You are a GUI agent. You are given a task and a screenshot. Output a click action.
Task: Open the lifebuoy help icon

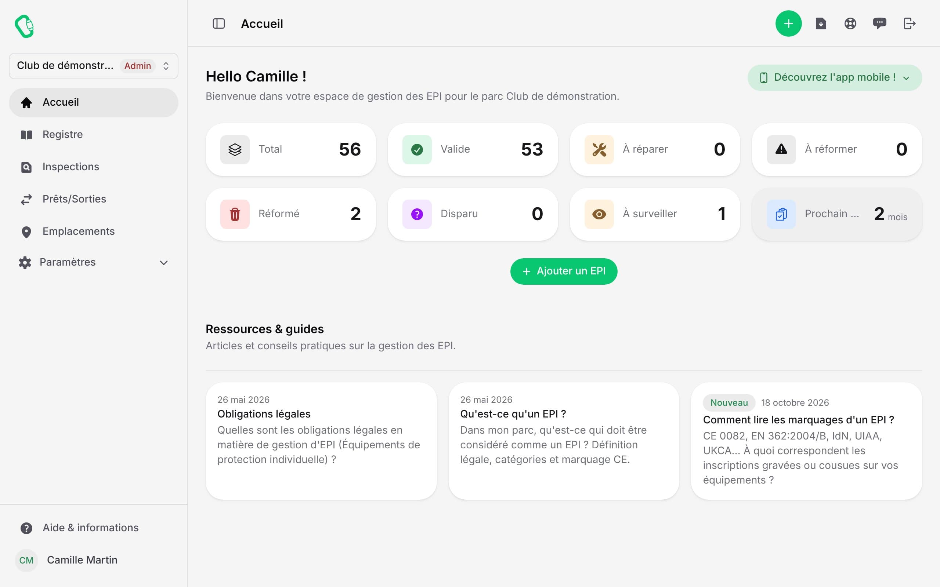pos(850,24)
